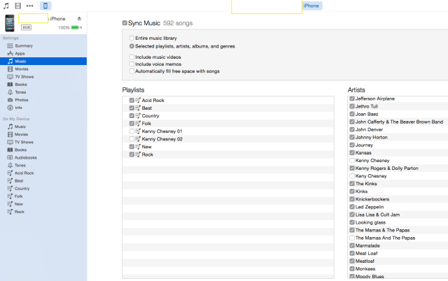Uncheck artist Kansas
Image resolution: width=448 pixels, height=281 pixels.
tap(352, 152)
